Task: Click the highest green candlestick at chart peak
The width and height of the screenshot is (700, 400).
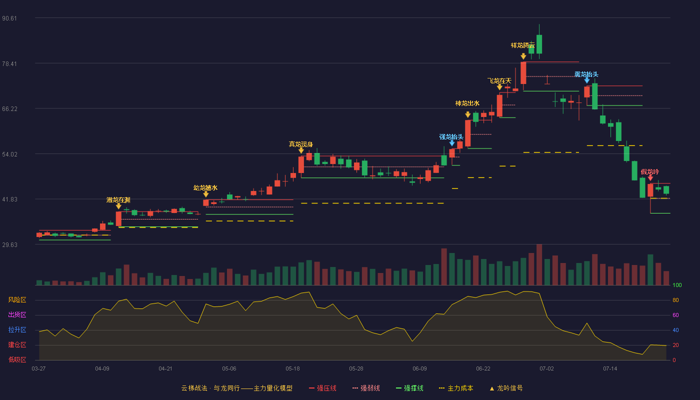Action: pos(539,44)
